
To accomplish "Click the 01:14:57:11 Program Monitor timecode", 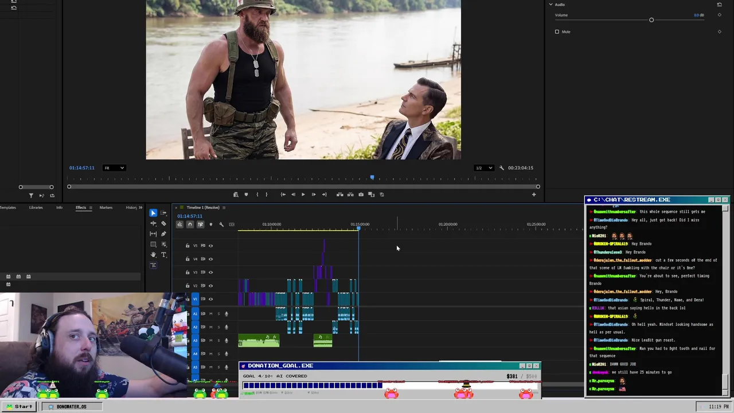I will pyautogui.click(x=82, y=168).
